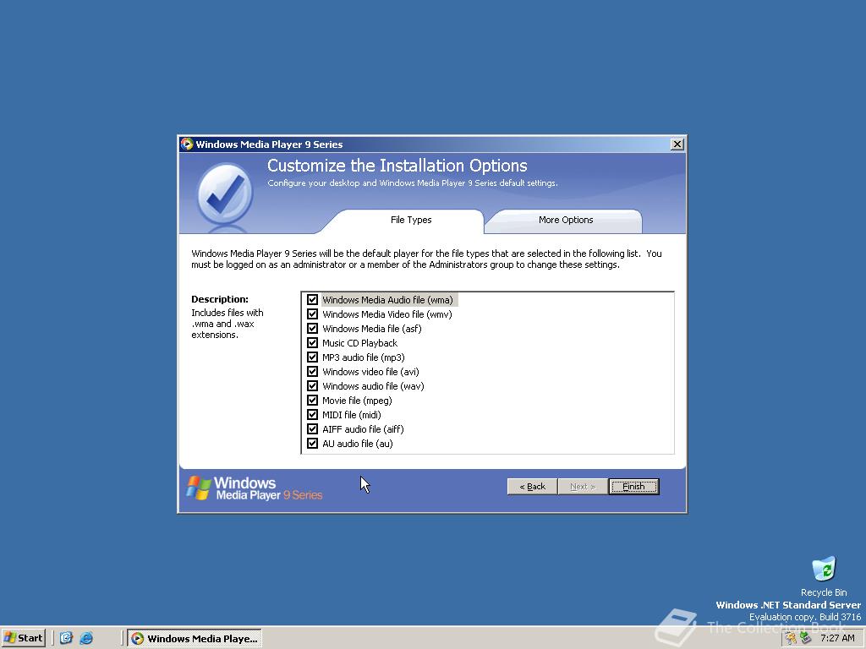Click the Show Desktop quick launch icon
866x649 pixels.
[x=66, y=638]
